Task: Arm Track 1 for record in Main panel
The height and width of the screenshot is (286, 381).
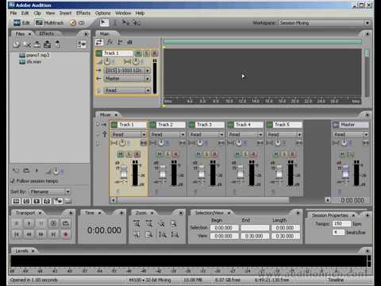Action: coord(155,53)
